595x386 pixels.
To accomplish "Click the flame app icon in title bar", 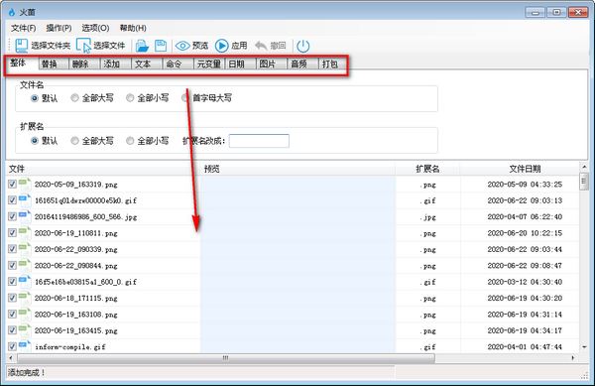I will [x=12, y=13].
